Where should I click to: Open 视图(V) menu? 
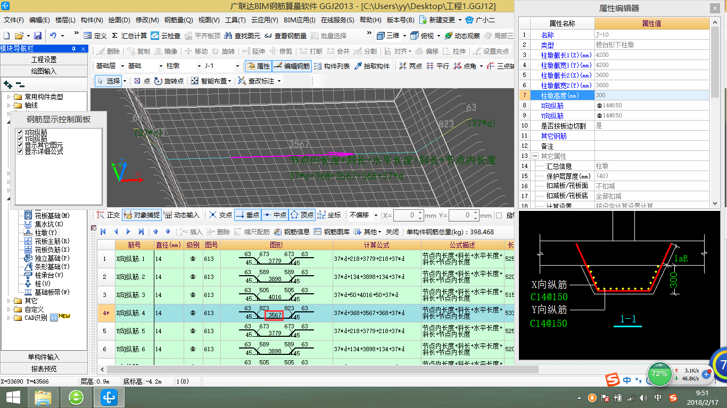[209, 20]
